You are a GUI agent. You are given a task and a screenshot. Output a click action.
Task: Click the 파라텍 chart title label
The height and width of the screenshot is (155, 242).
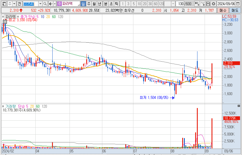(11, 17)
